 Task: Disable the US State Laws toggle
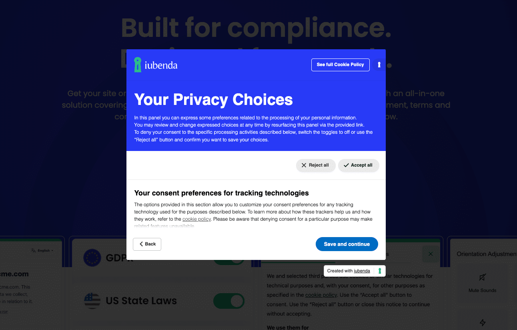coord(228,301)
